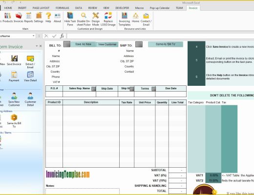Open Contact / Email icon in ribbon

pyautogui.click(x=146, y=19)
